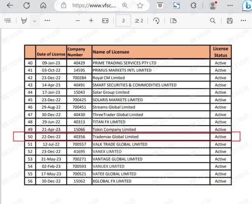Open browser Settings and more menu
This screenshot has width=252, height=204.
[230, 5]
